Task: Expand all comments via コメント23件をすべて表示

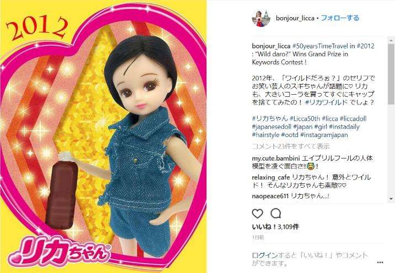Action: click(x=291, y=146)
